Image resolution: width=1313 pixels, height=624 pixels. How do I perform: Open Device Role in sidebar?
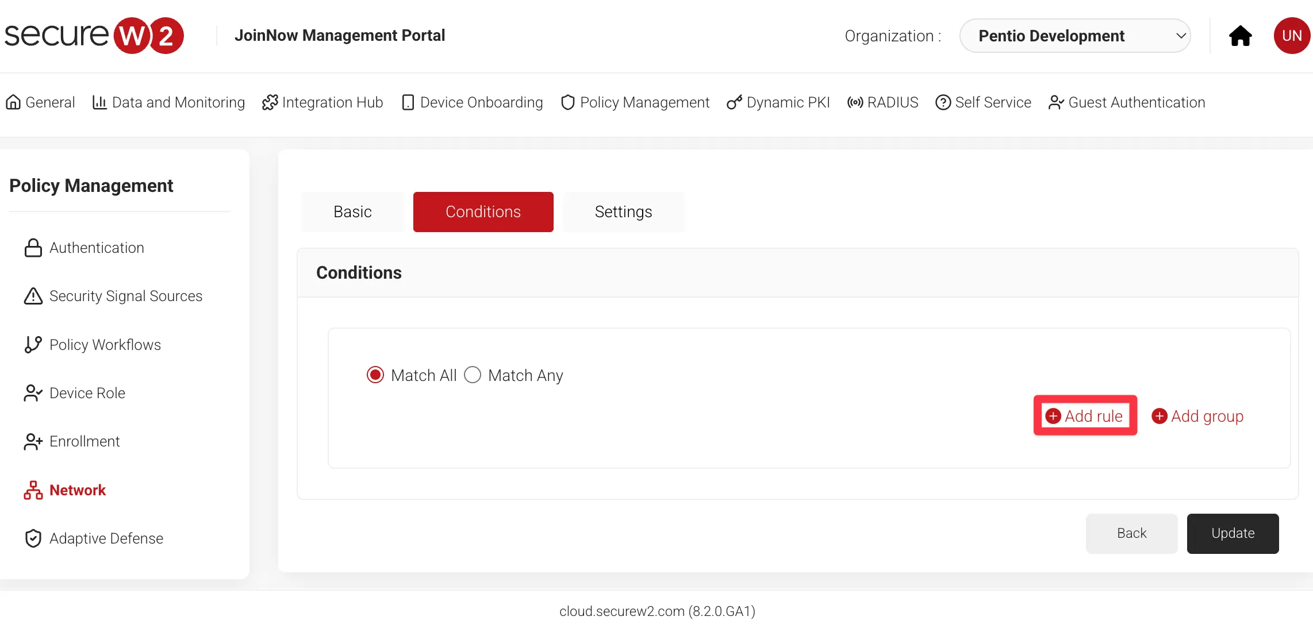[x=87, y=393]
